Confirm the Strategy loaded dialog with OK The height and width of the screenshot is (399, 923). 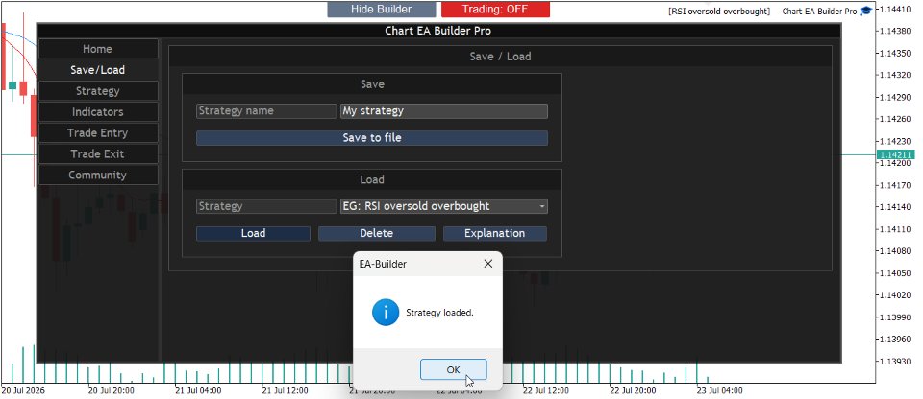453,369
